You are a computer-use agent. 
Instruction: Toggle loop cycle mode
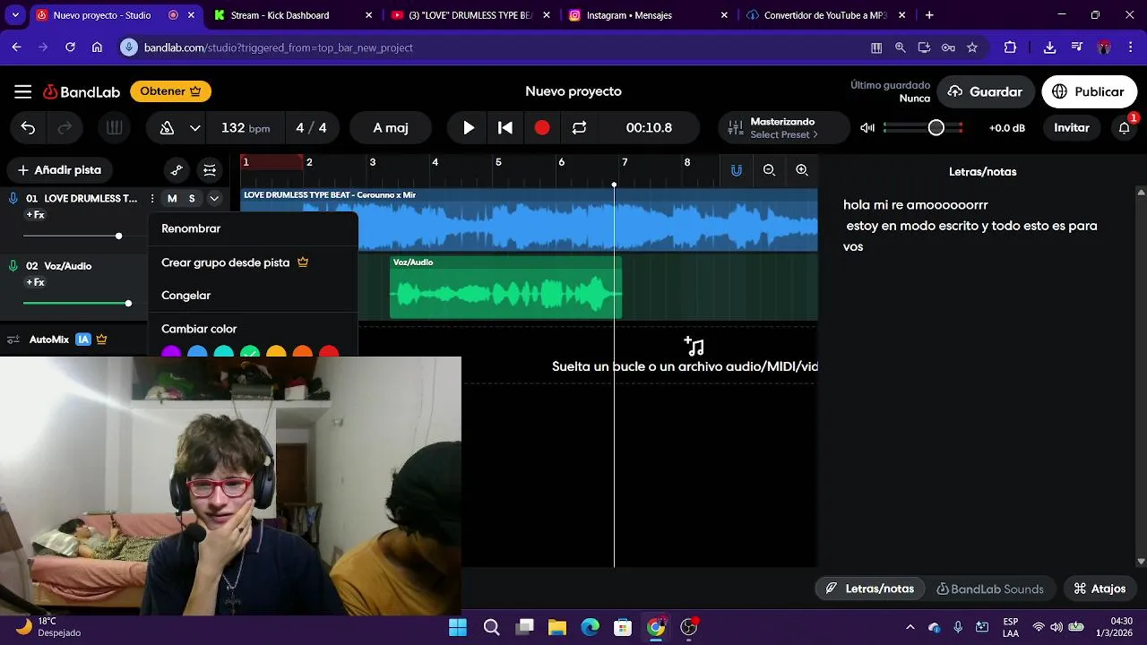pos(579,128)
